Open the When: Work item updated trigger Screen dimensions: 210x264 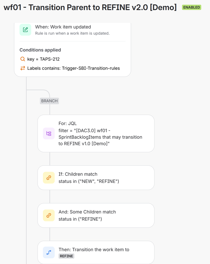point(72,30)
